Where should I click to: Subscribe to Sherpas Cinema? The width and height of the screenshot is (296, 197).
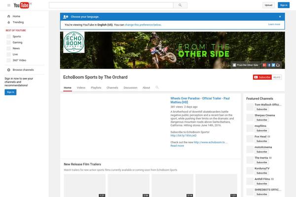261,120
